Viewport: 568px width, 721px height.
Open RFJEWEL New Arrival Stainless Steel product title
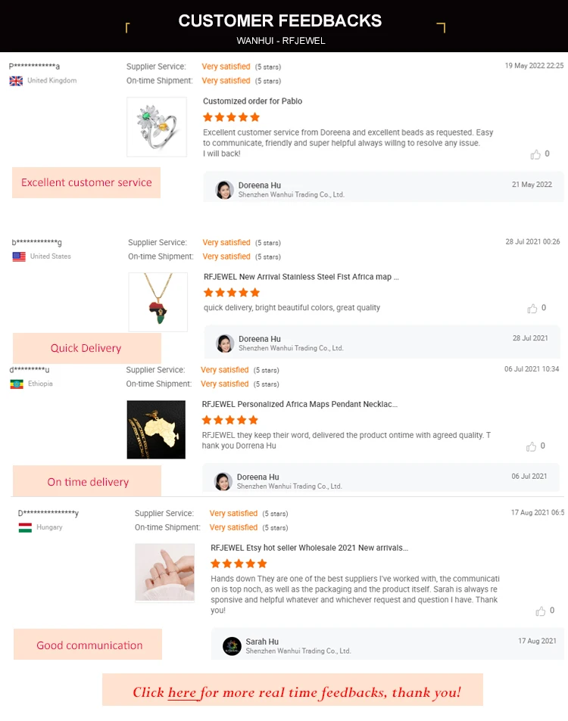(x=301, y=277)
